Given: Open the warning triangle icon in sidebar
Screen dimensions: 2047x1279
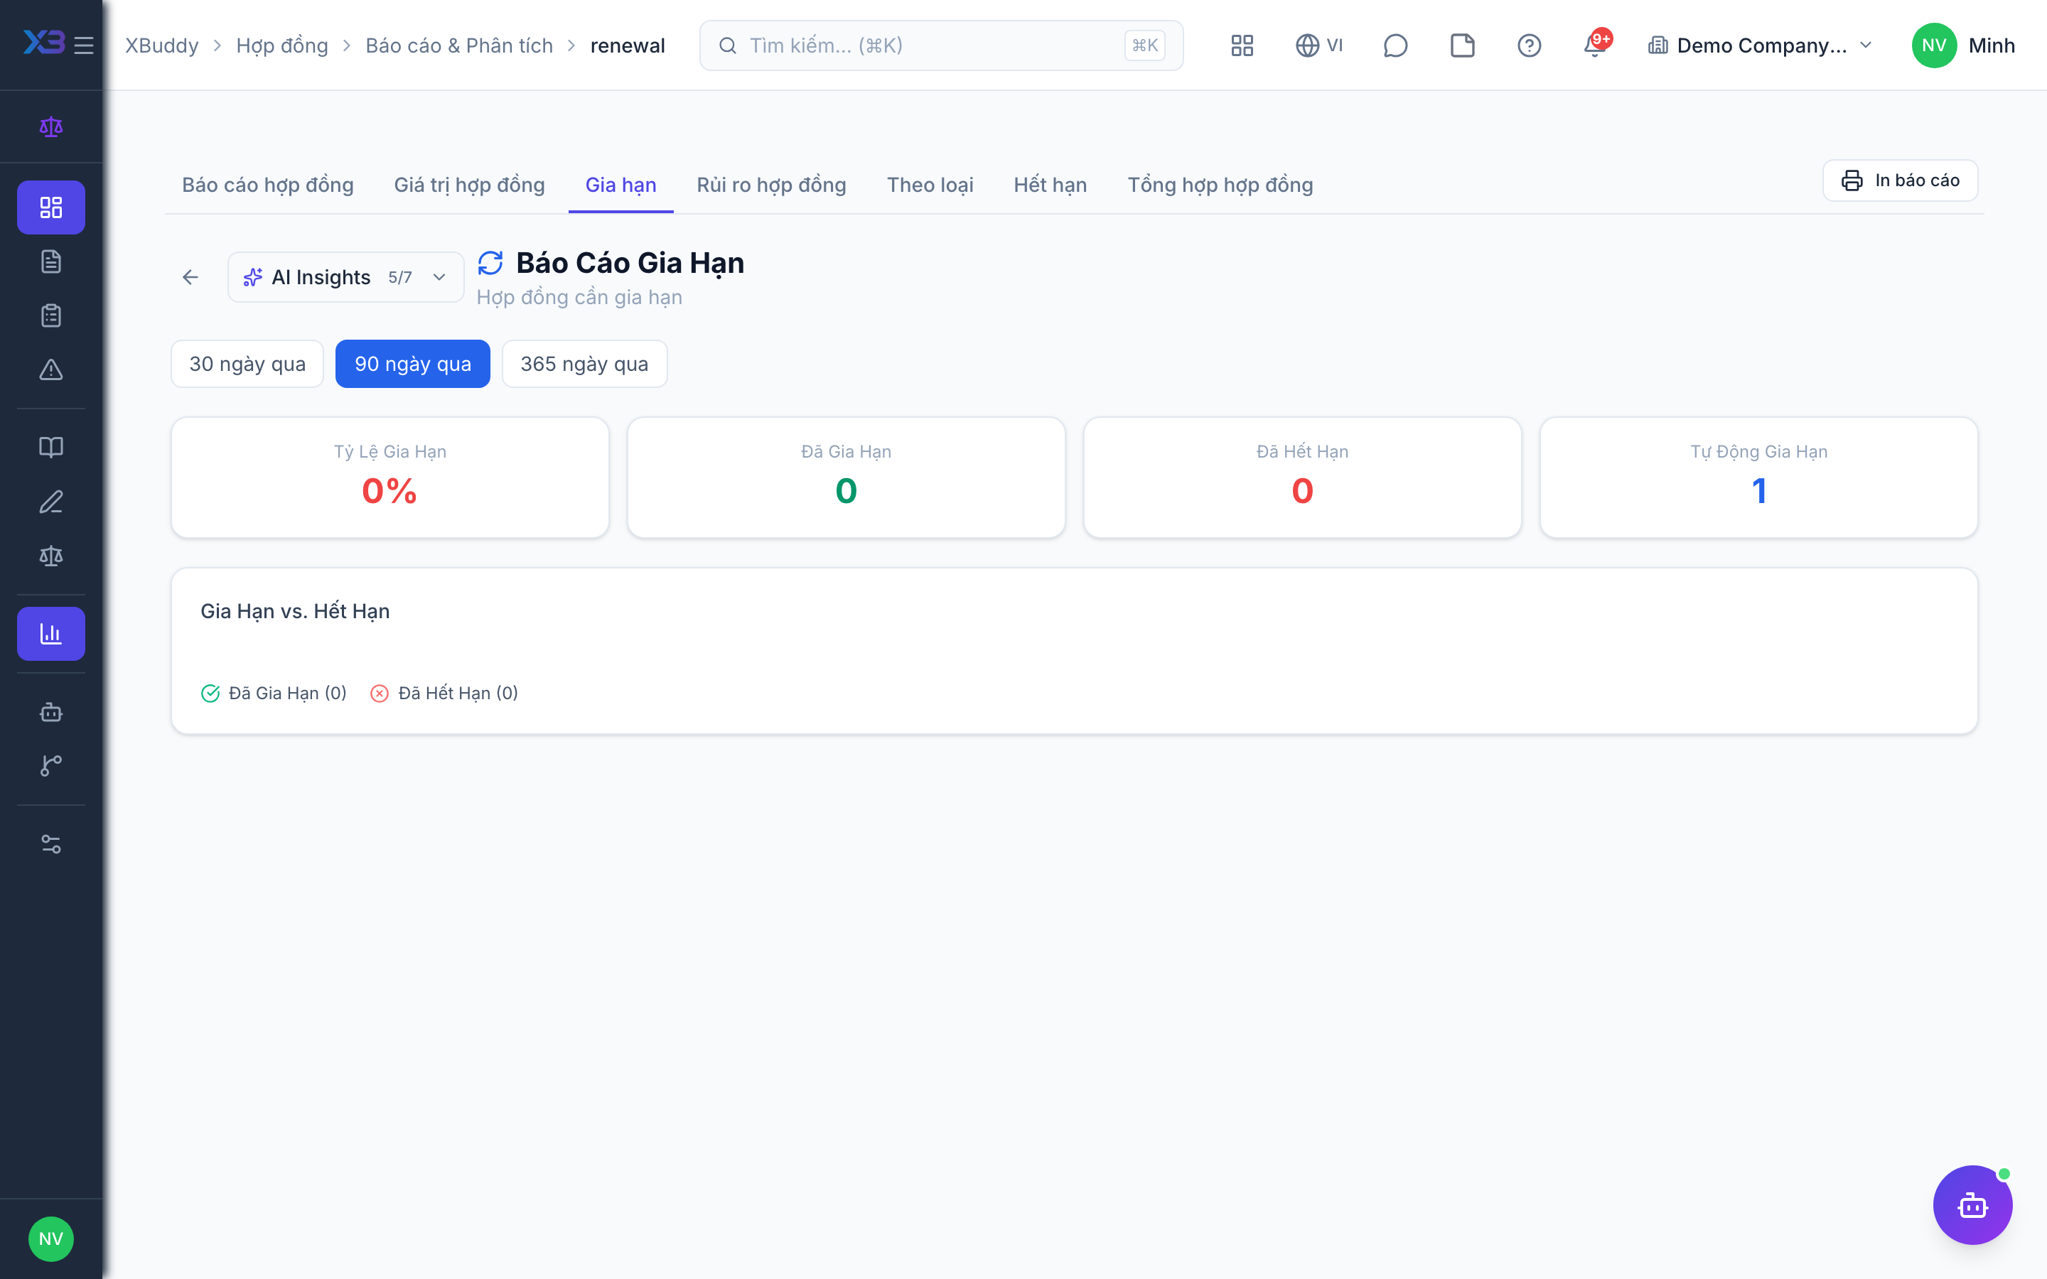Looking at the screenshot, I should (50, 369).
